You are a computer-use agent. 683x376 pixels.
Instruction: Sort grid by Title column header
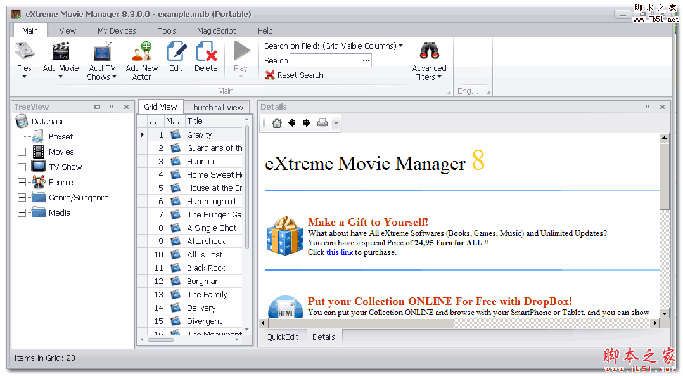pyautogui.click(x=214, y=121)
